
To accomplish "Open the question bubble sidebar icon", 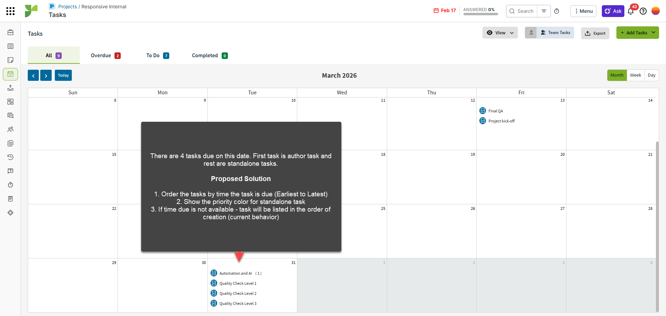I will pos(10,171).
